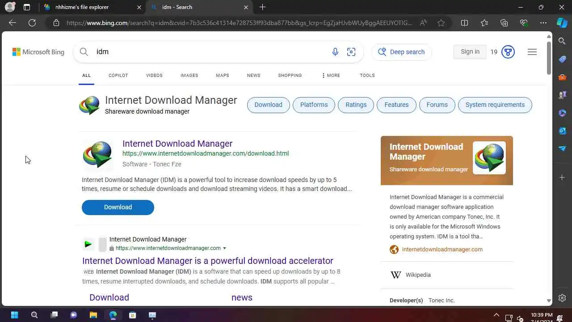Switch to VIDEOS search tab
The width and height of the screenshot is (572, 322).
point(154,76)
